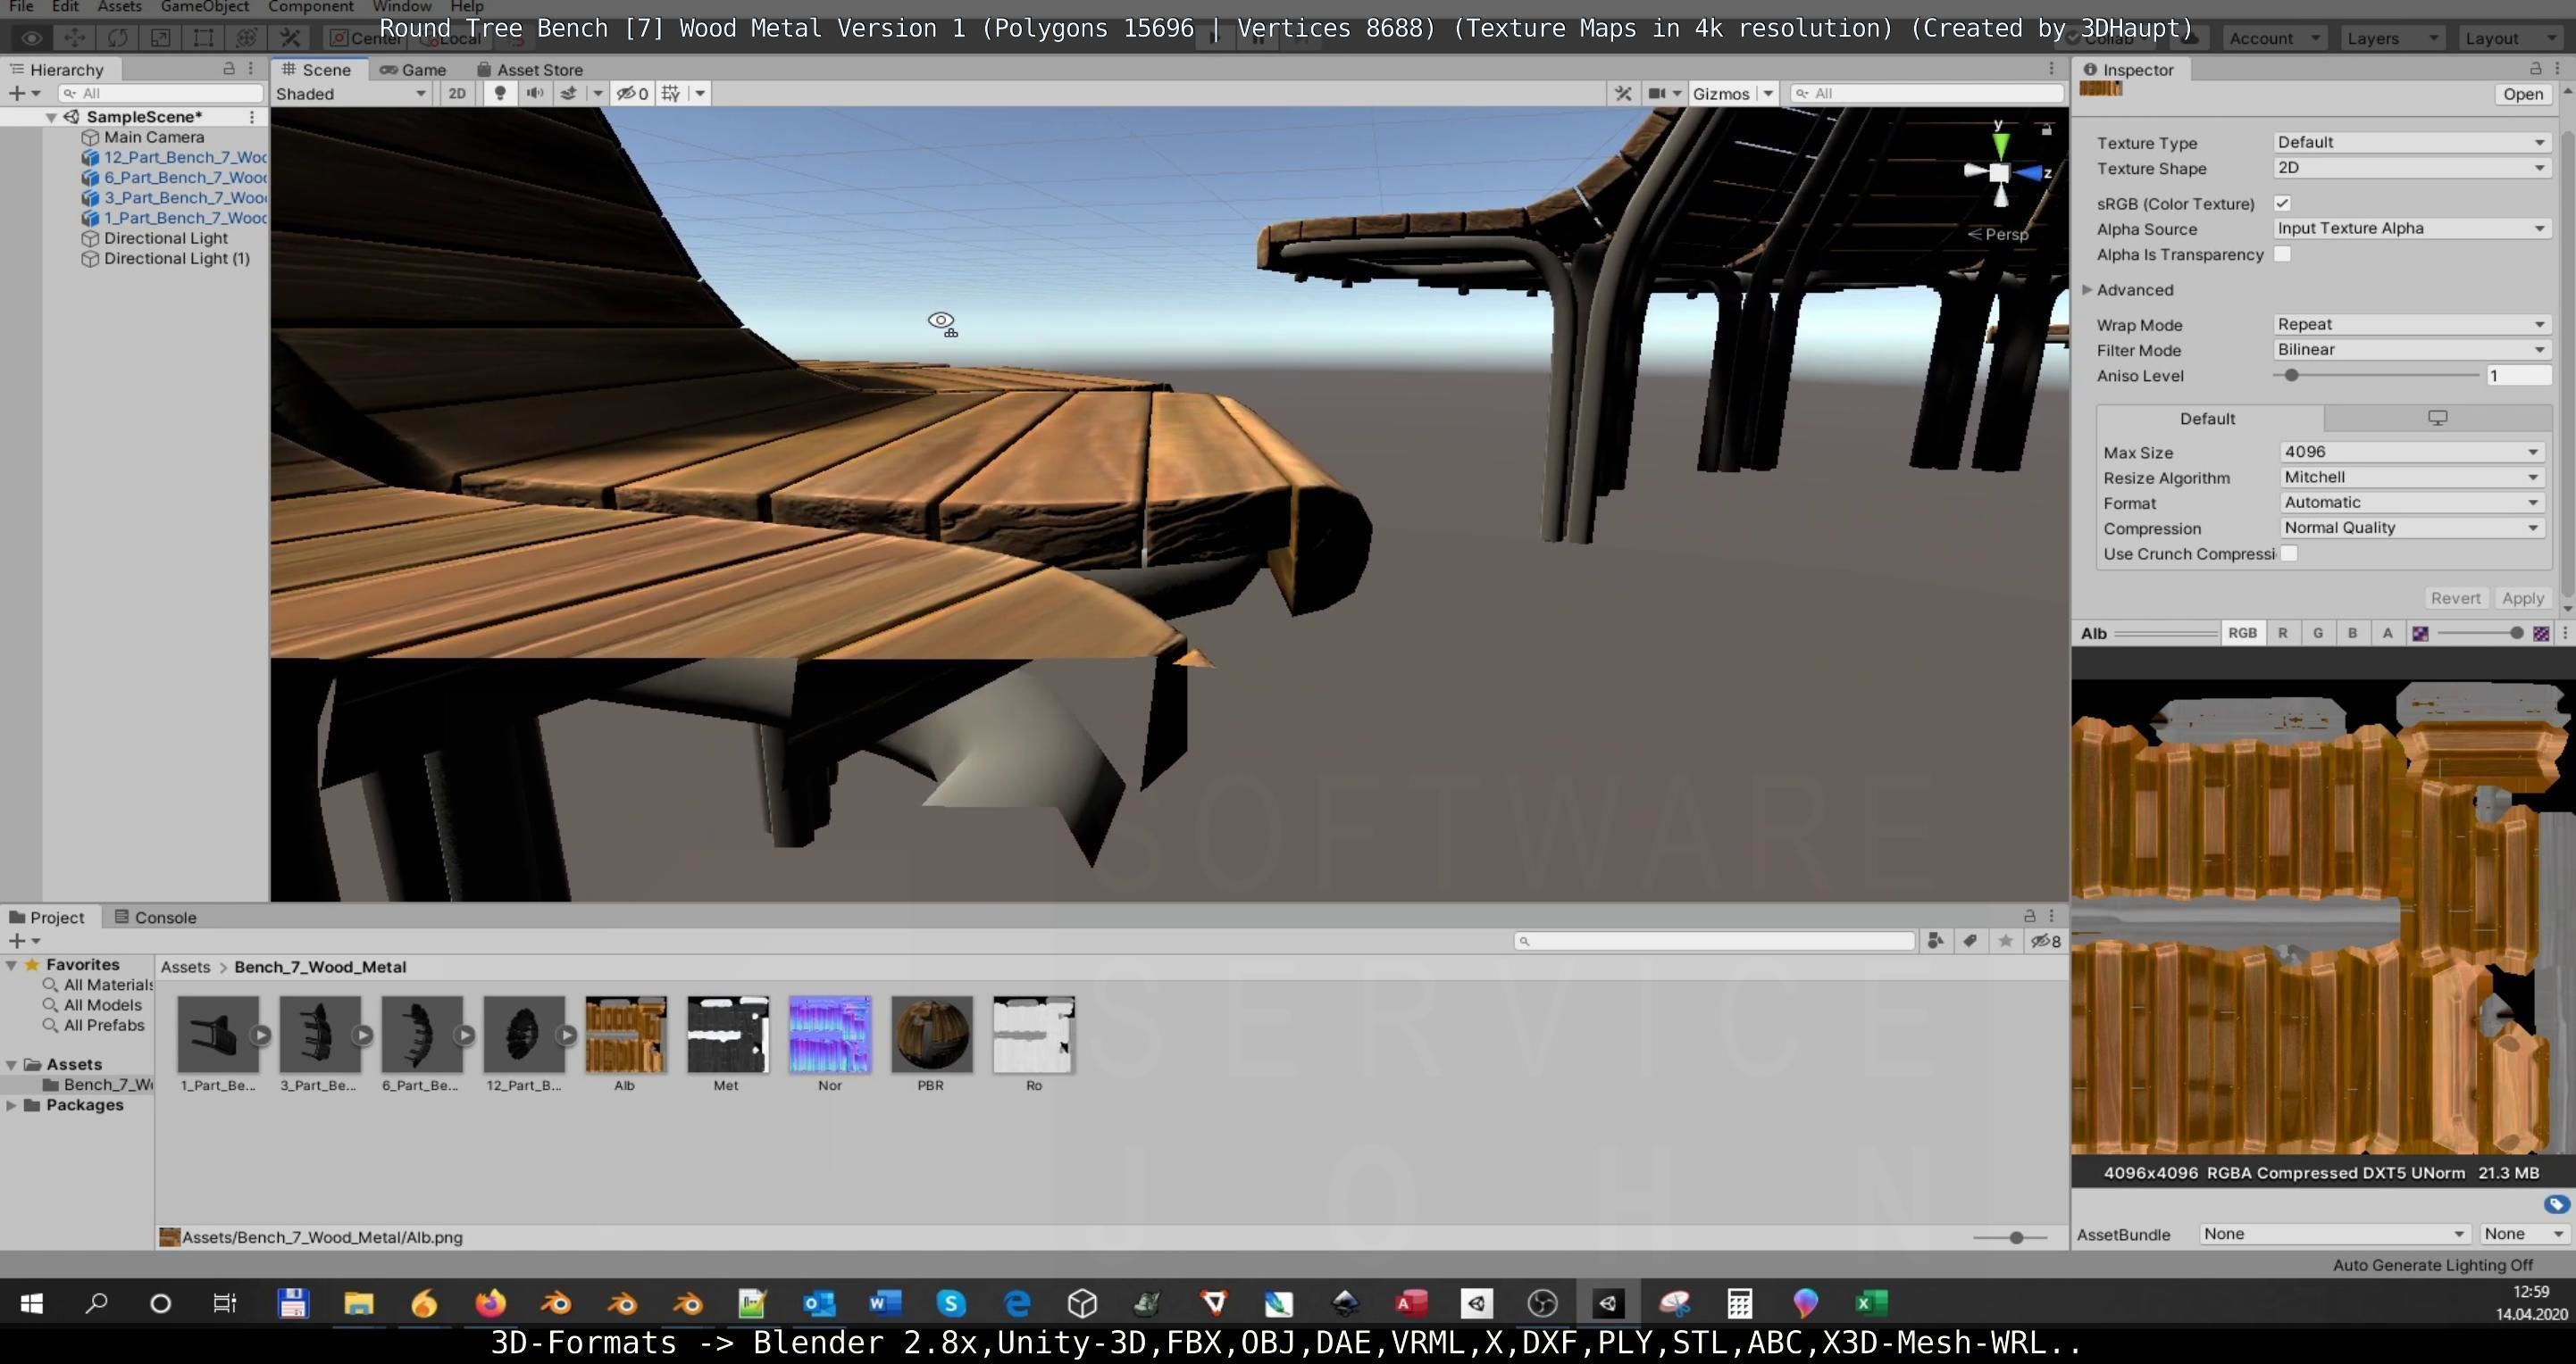Click the Aniso Level value field
Screen dimensions: 2576x1364
click(x=2519, y=376)
